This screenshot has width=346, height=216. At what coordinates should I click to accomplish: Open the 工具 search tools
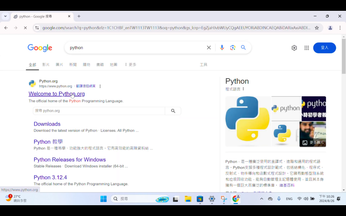click(203, 64)
